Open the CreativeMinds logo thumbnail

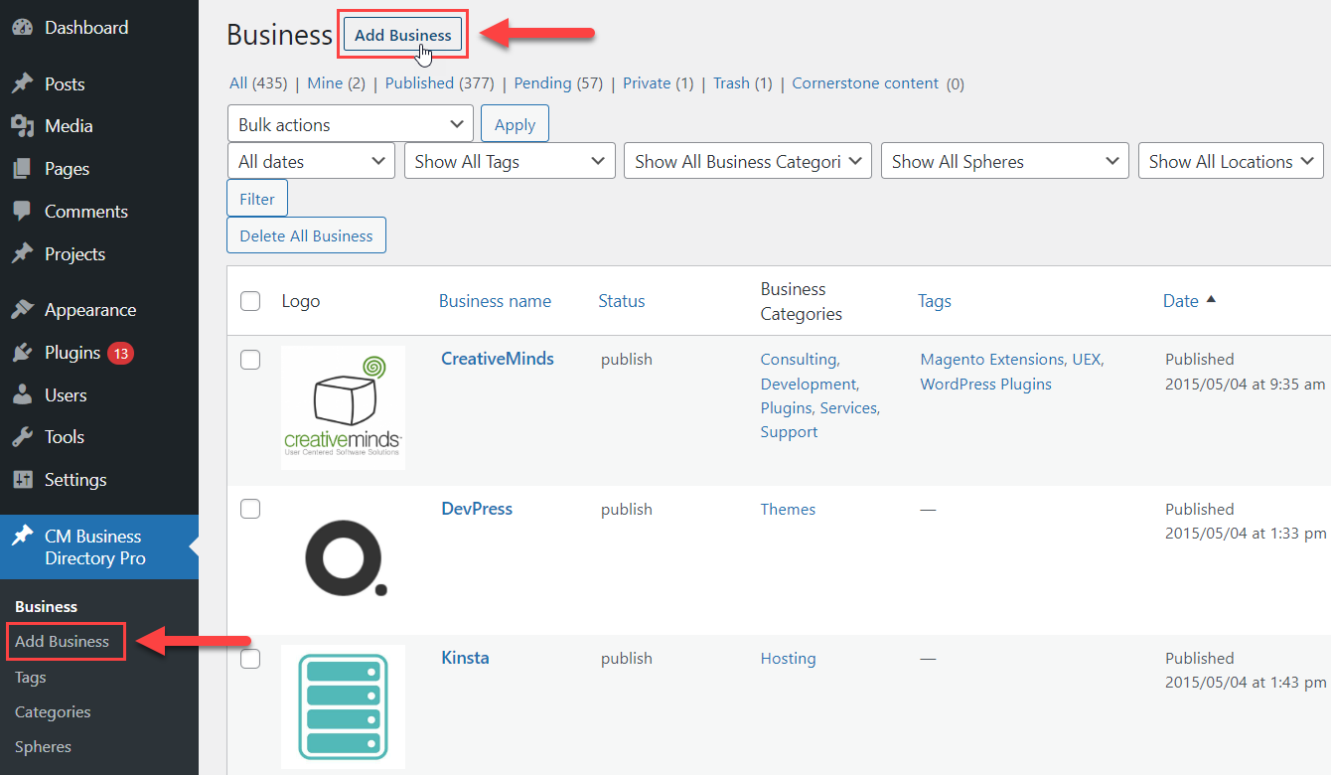(x=343, y=408)
